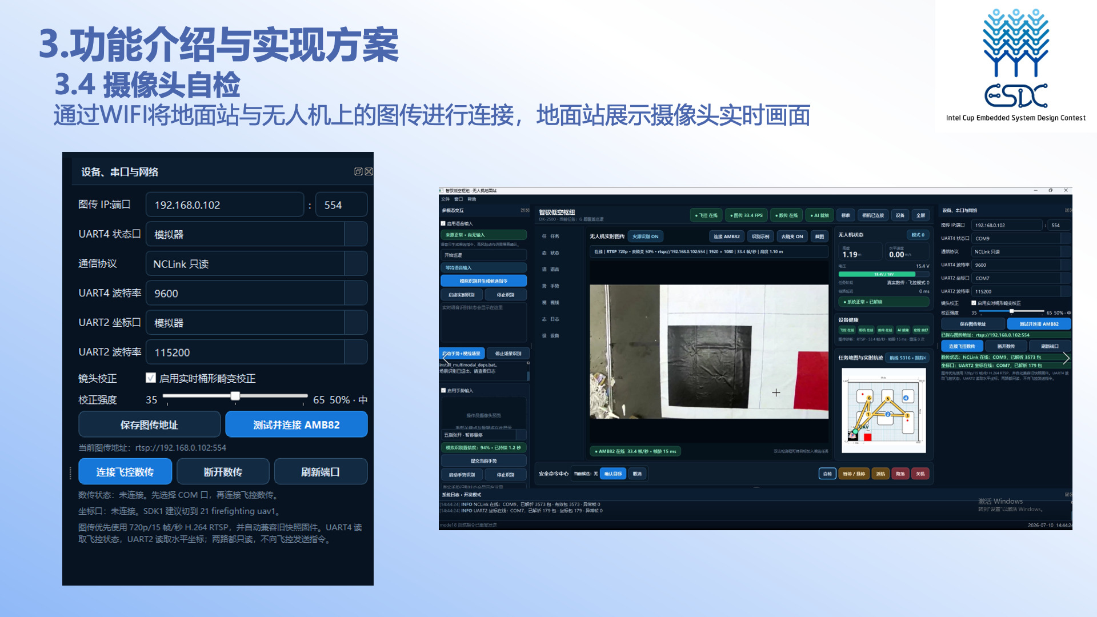Open the 手势 section in the sidebar

click(x=551, y=286)
